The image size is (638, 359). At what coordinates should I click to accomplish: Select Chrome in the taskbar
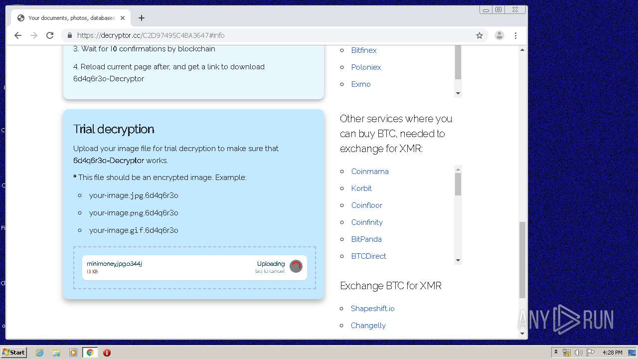click(x=90, y=353)
